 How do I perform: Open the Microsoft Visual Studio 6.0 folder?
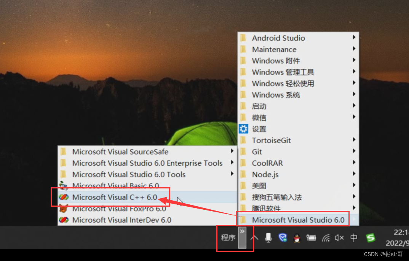(298, 220)
